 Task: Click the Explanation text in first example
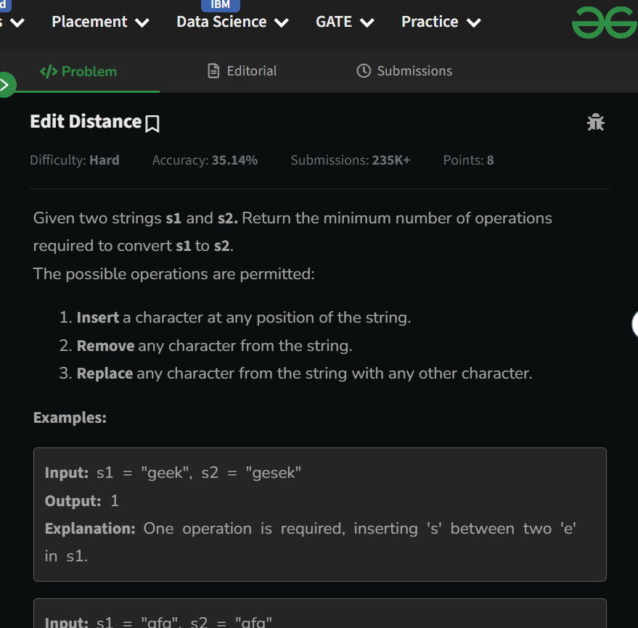[x=311, y=542]
